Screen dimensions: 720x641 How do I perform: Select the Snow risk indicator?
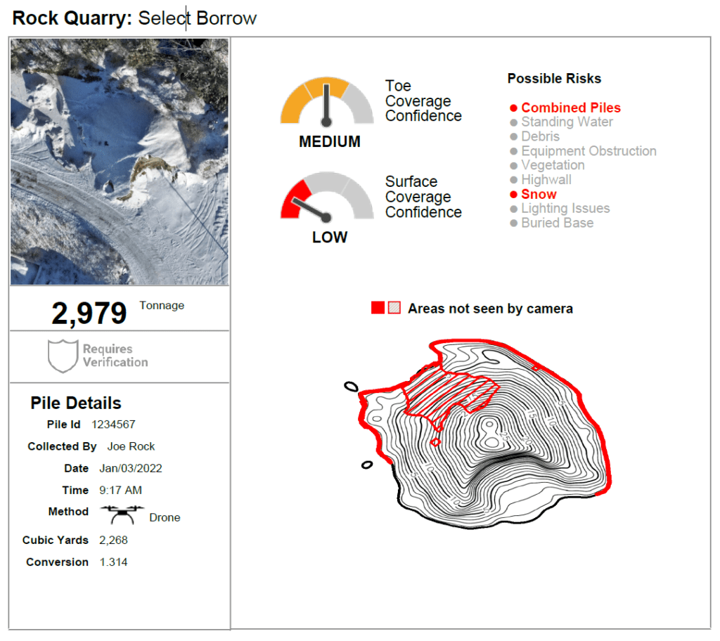click(538, 194)
